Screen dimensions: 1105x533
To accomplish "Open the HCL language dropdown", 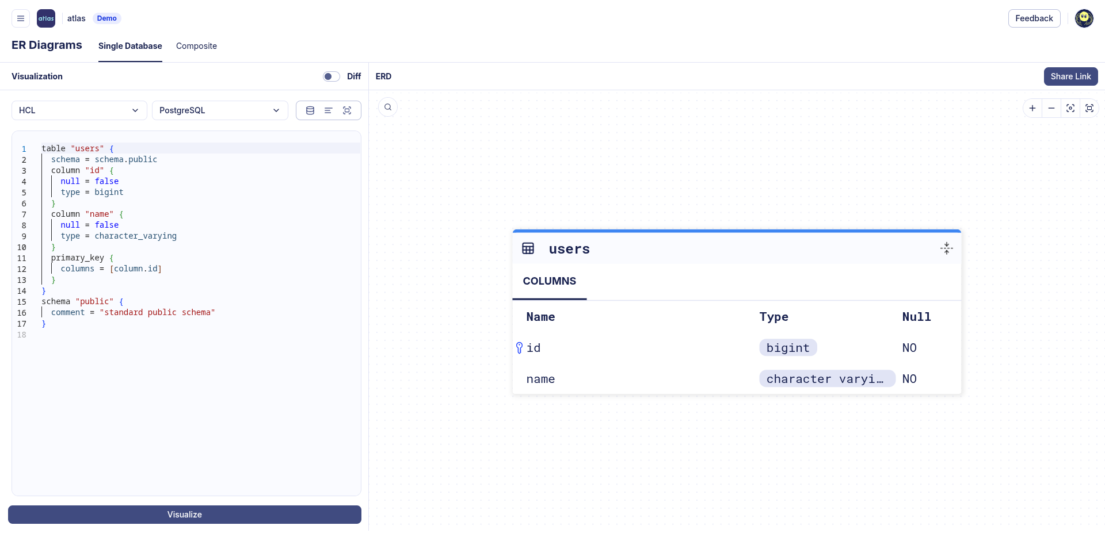I will 79,110.
